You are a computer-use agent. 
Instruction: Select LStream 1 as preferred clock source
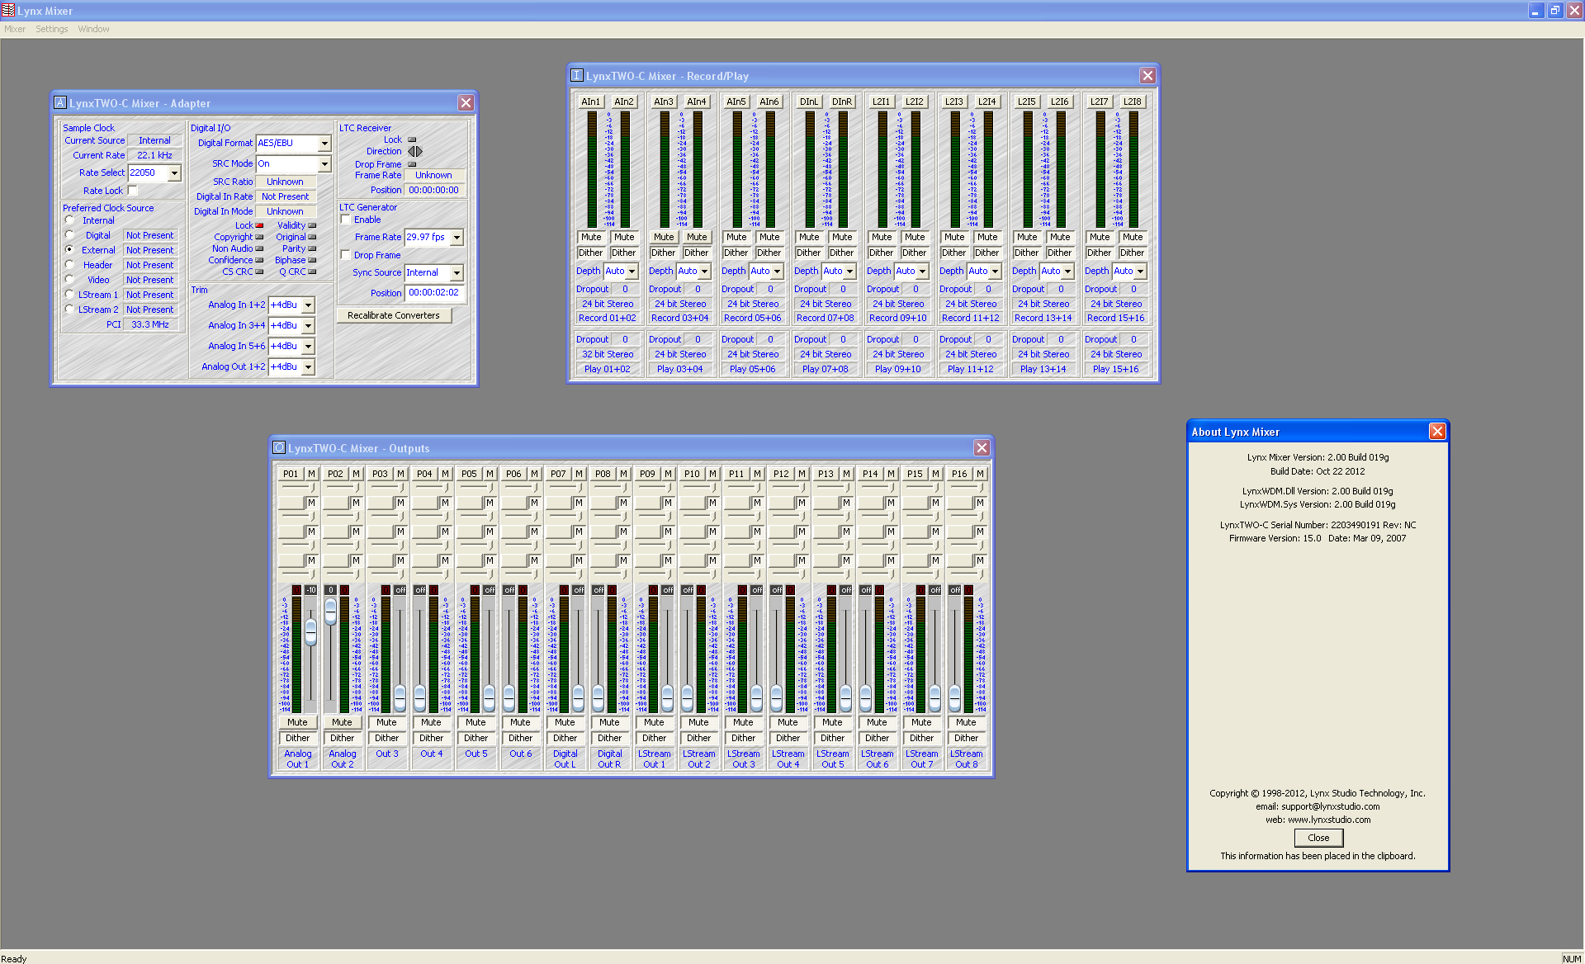[x=69, y=295]
